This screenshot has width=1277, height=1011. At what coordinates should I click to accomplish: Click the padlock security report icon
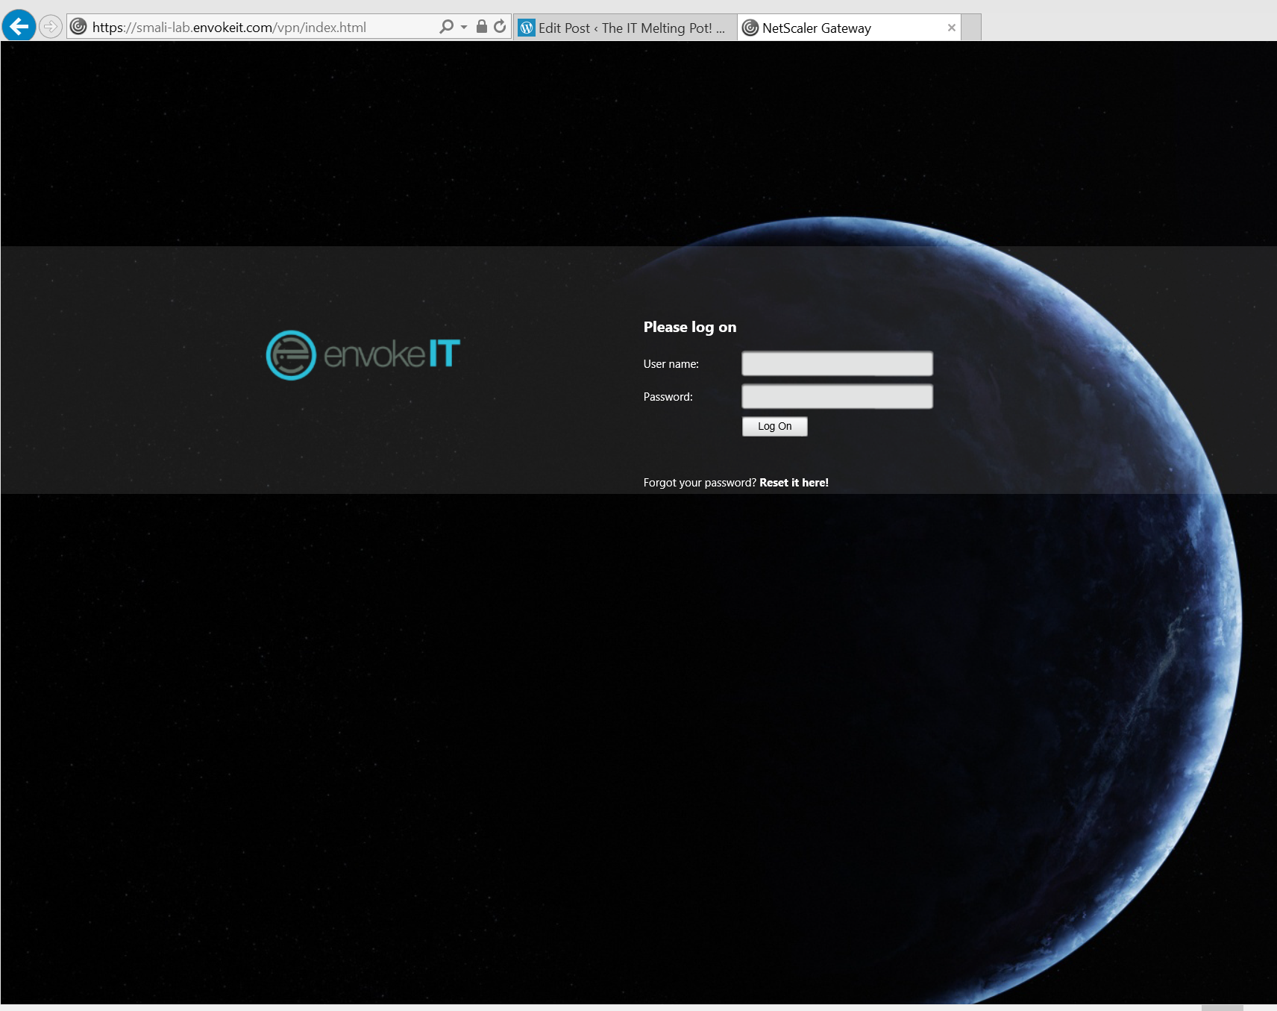pos(482,27)
